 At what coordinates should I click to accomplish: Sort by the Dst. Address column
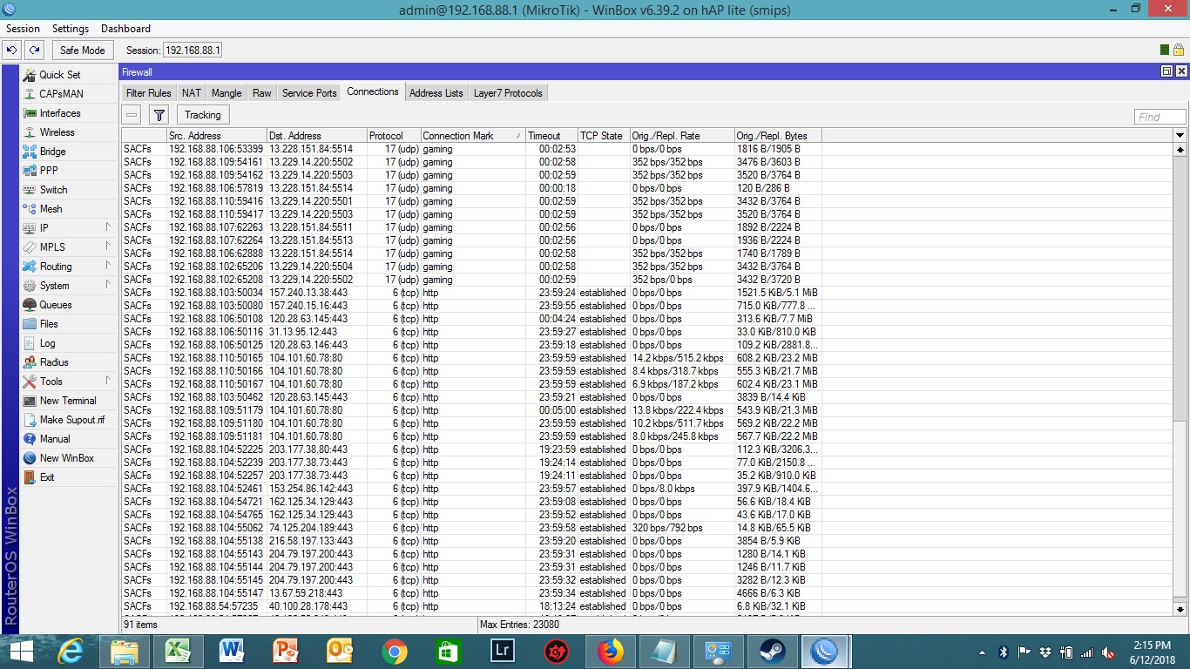pos(317,136)
